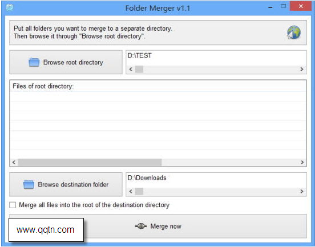The height and width of the screenshot is (247, 315).
Task: Click right arrow of file list scrollbar
Action: [x=302, y=162]
